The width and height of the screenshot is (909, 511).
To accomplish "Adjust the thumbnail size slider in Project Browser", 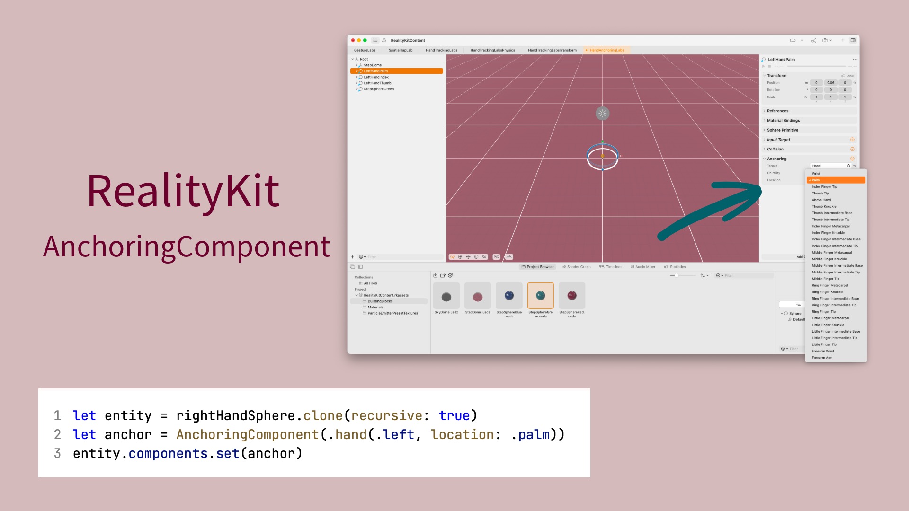I will pyautogui.click(x=683, y=275).
